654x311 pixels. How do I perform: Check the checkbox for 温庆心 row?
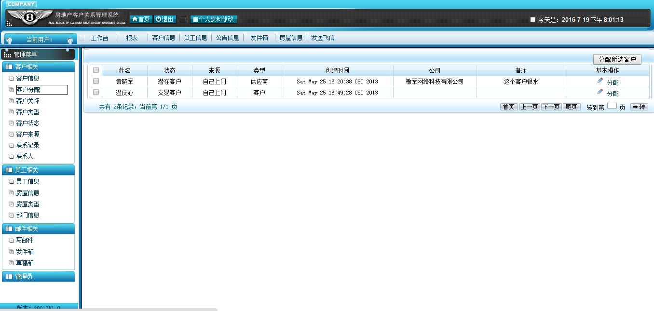pyautogui.click(x=96, y=92)
